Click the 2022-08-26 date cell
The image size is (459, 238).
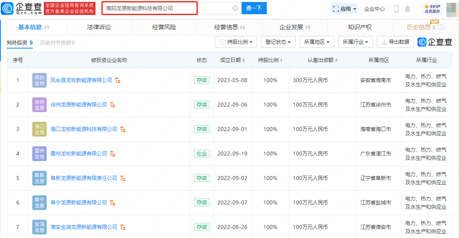coord(232,227)
